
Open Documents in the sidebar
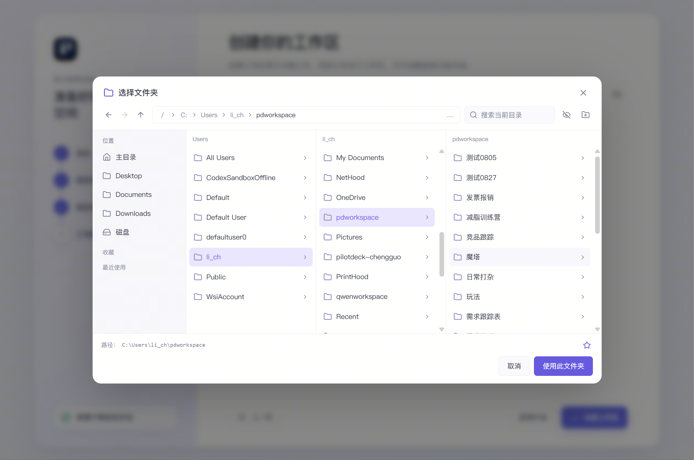pyautogui.click(x=139, y=194)
